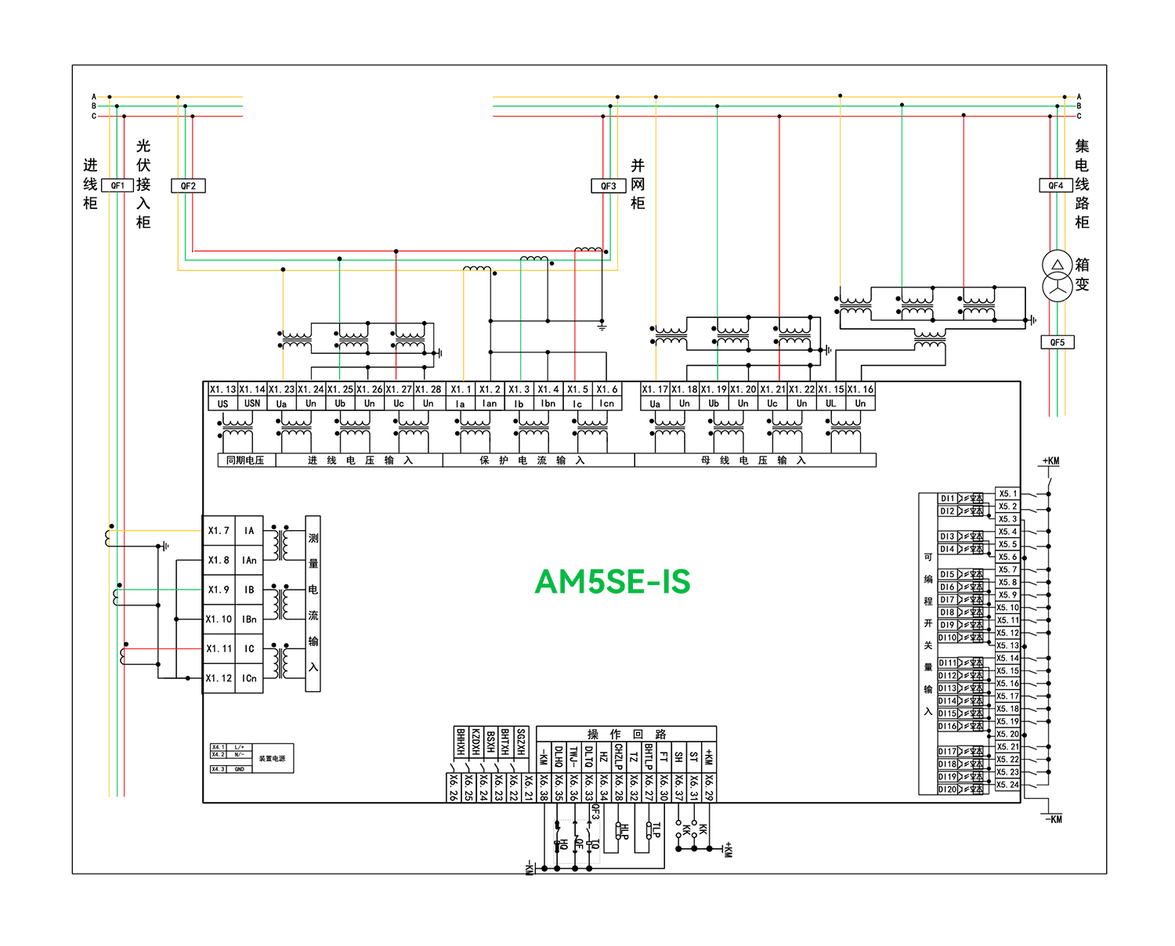Click the QF1 breaker symbol

click(117, 186)
